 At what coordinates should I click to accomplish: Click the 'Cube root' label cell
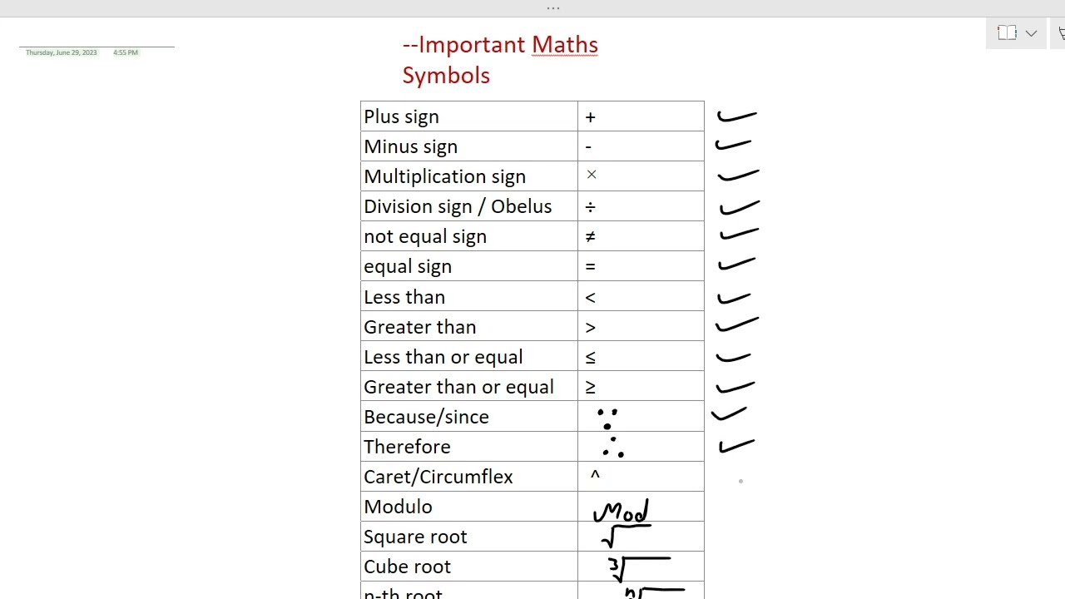coord(469,567)
